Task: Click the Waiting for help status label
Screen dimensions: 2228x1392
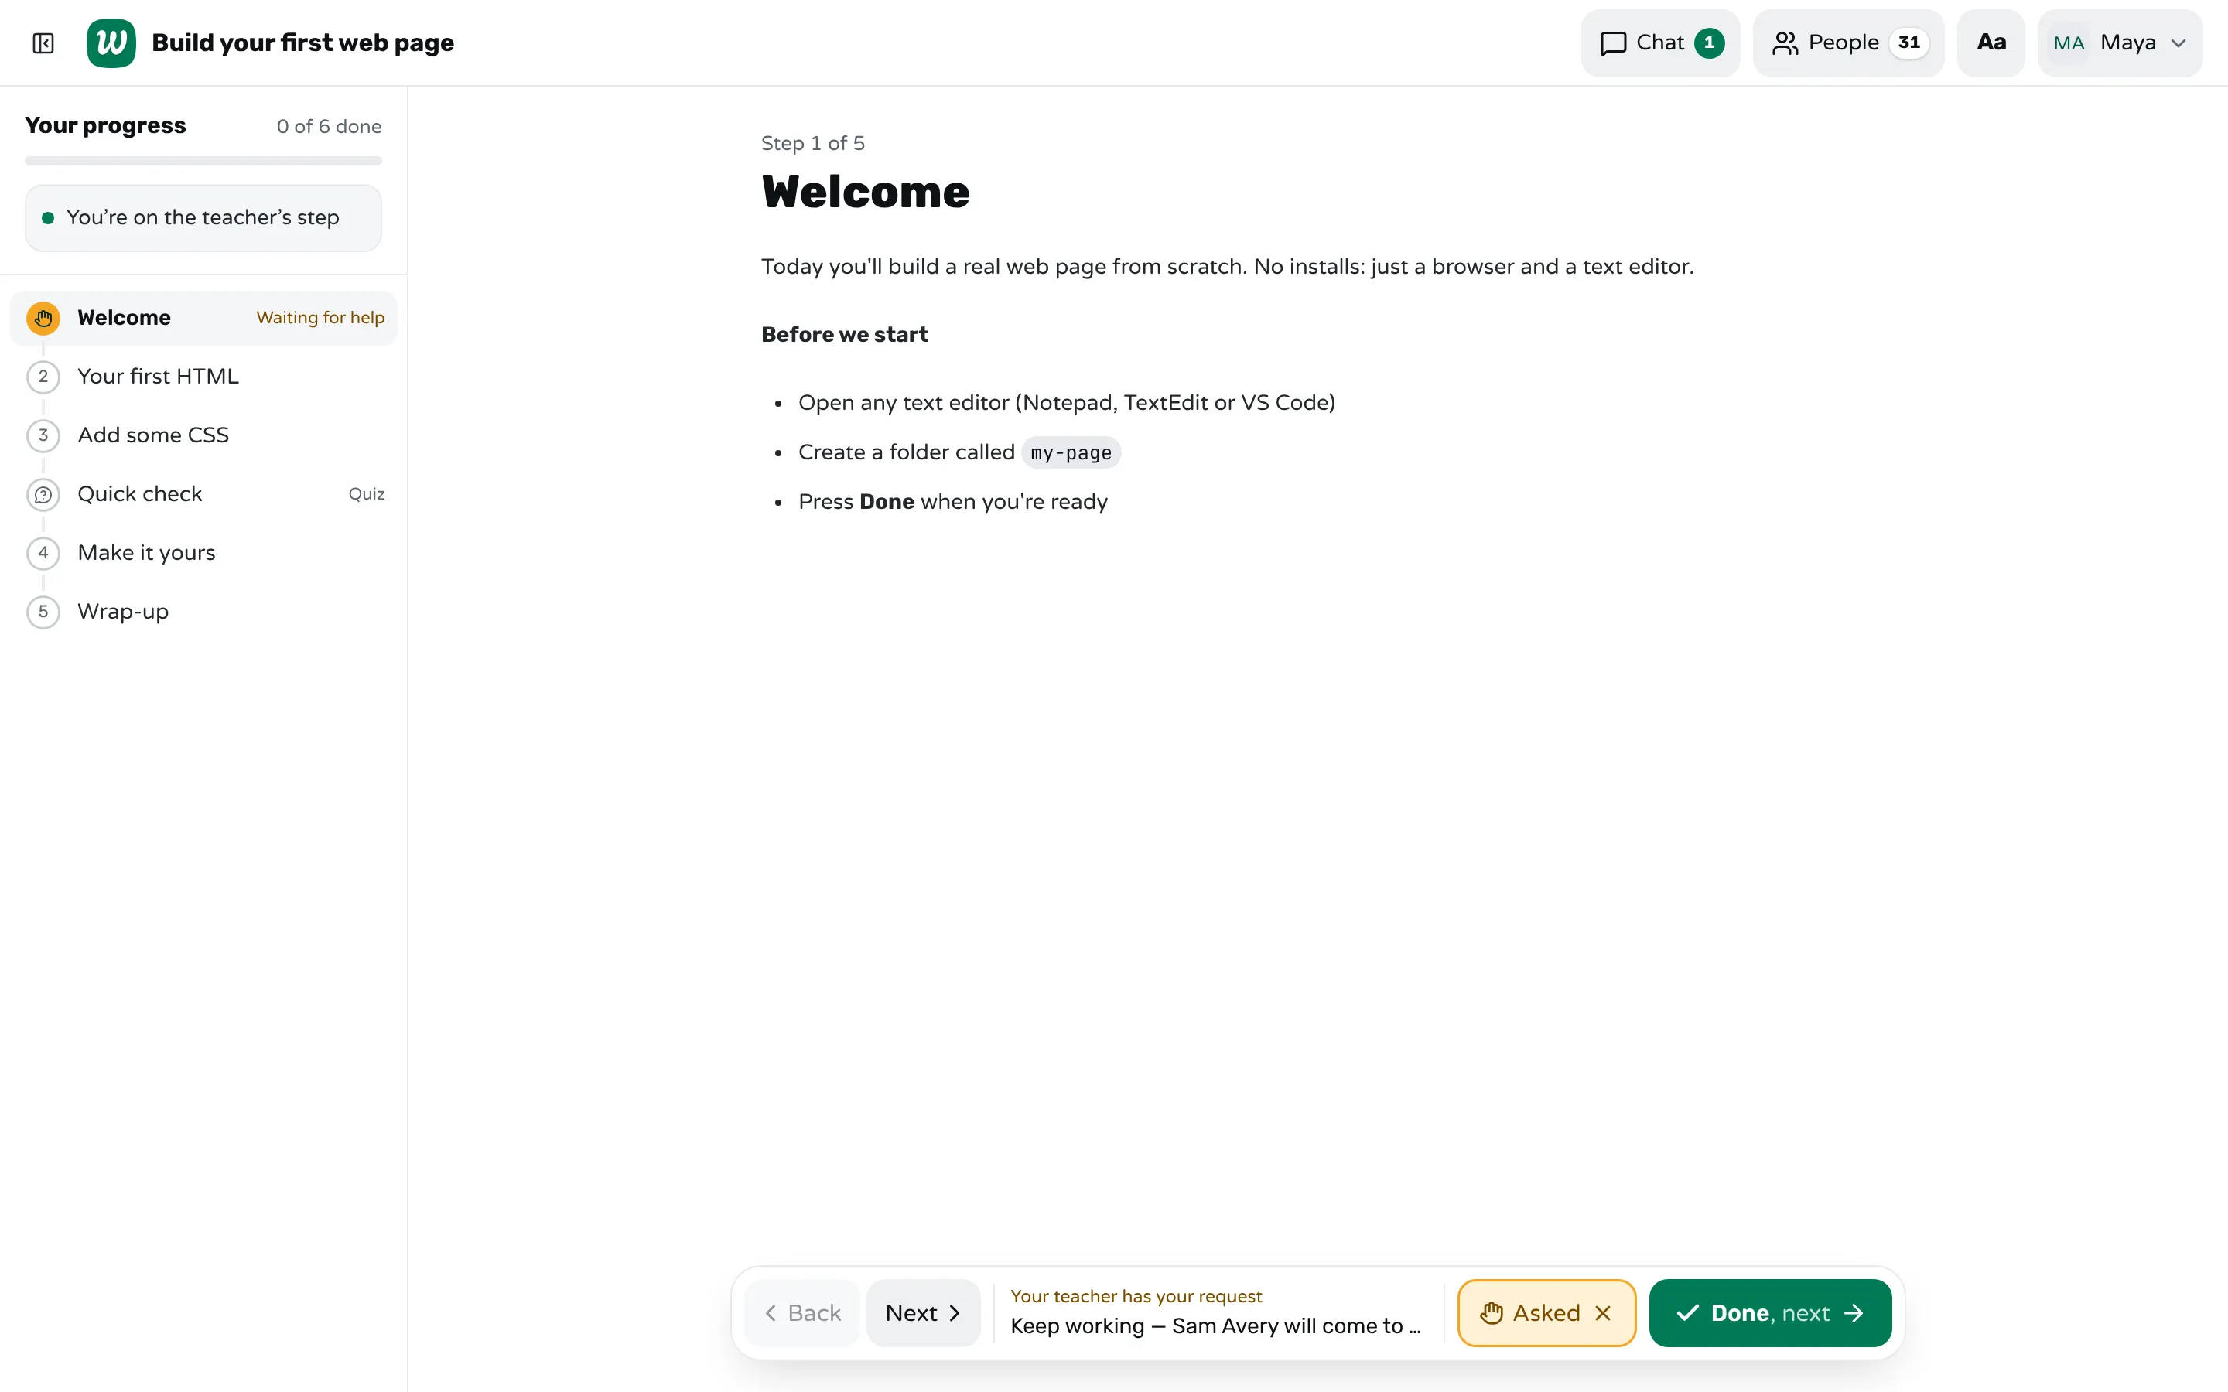Action: point(320,319)
